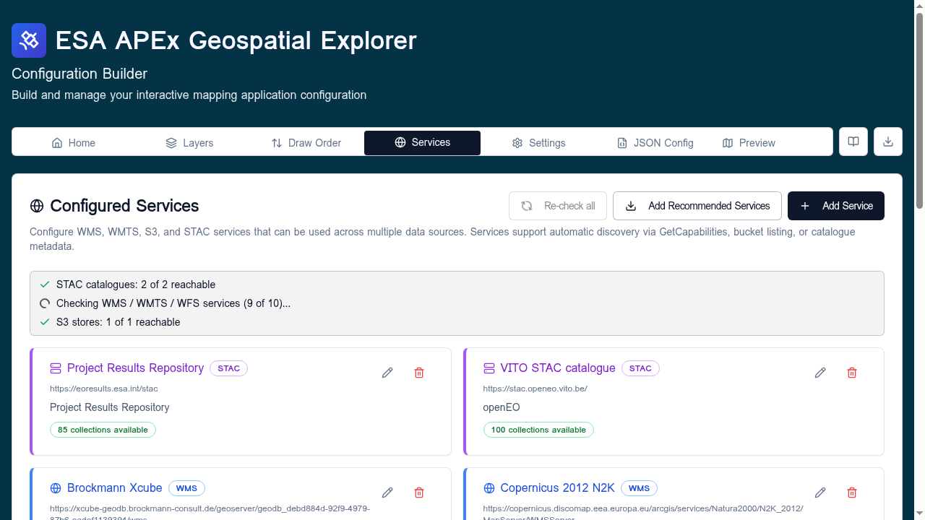925x520 pixels.
Task: Click the WMS badge on Copernicus 2012 N2K
Action: point(640,488)
